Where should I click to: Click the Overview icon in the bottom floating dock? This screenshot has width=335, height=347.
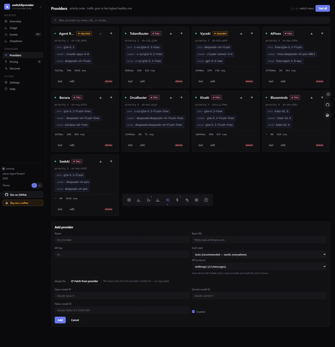point(129,200)
